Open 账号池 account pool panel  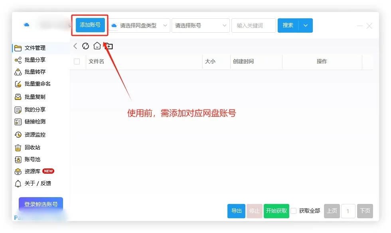click(26, 159)
